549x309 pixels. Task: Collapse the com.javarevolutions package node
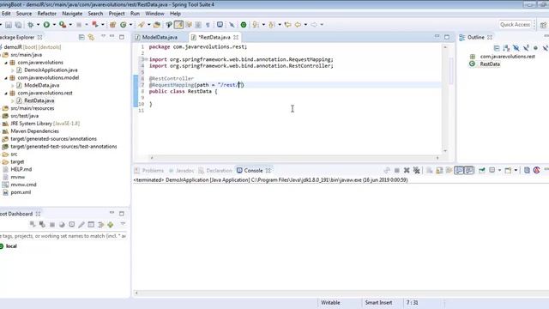(6, 63)
